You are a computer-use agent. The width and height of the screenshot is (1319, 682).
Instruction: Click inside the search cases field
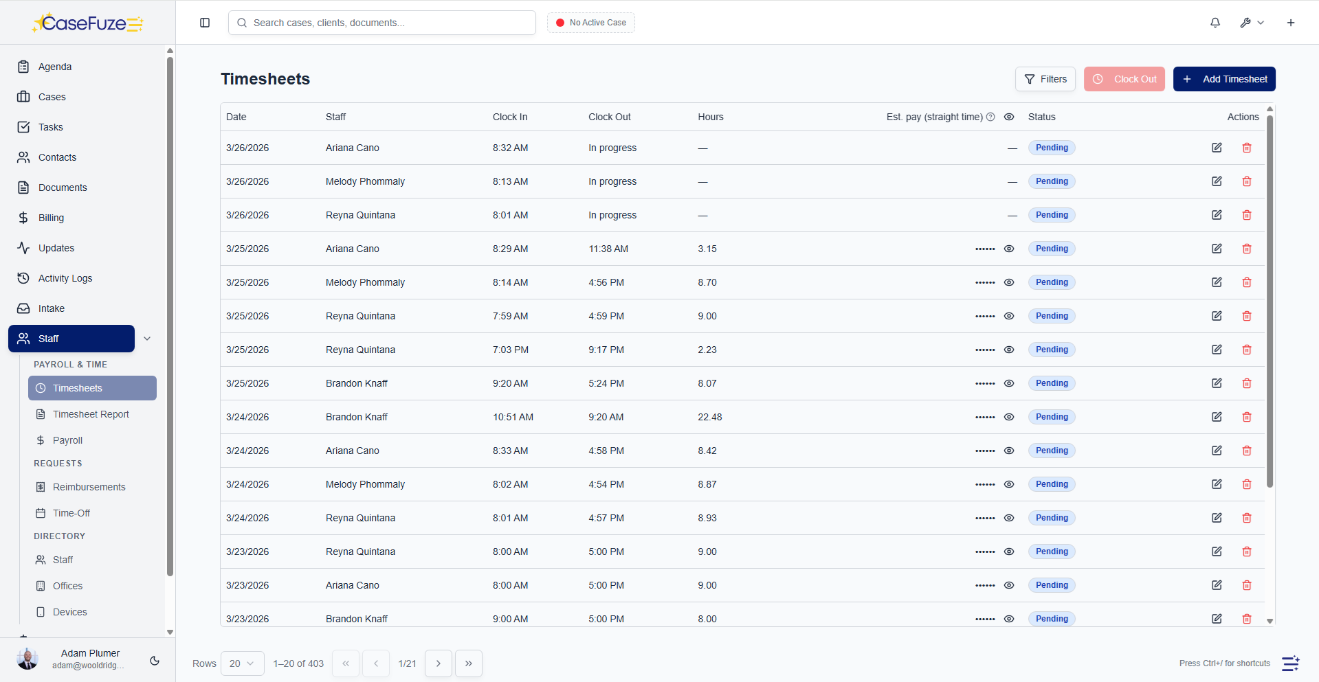(x=382, y=23)
